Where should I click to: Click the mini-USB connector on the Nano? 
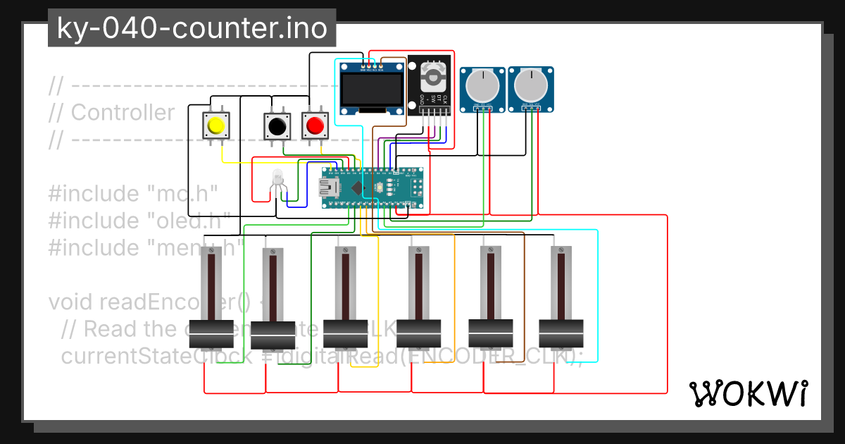(329, 187)
